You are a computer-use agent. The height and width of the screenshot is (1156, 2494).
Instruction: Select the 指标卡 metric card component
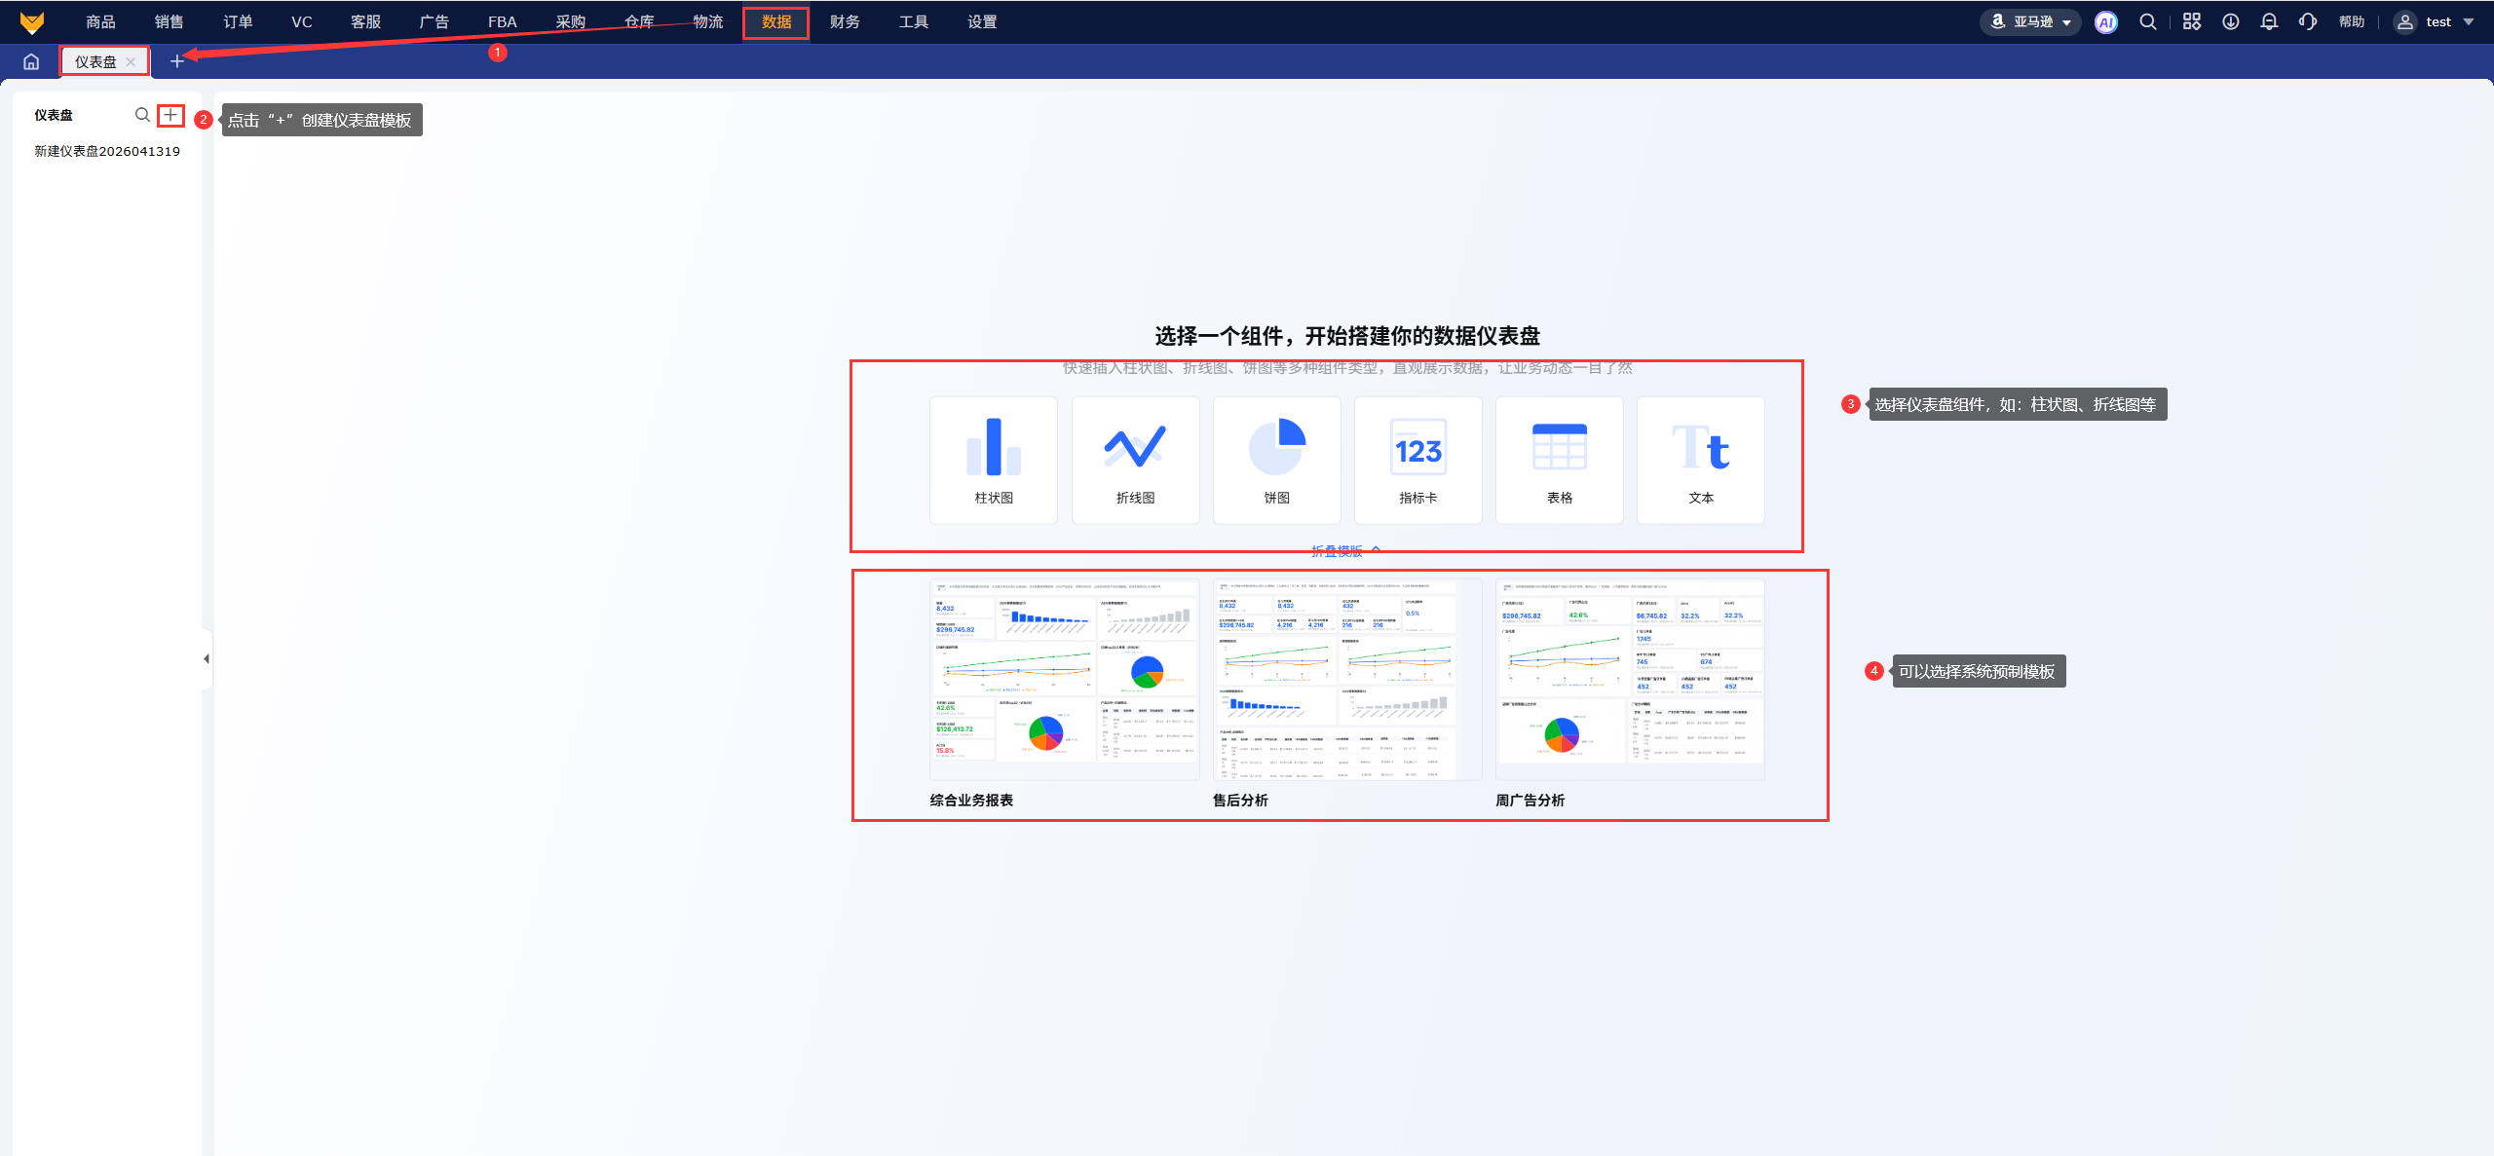[x=1417, y=460]
